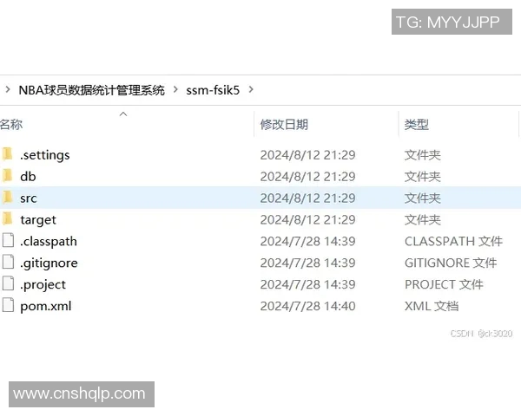521x416 pixels.
Task: Select the src folder name
Action: point(29,198)
